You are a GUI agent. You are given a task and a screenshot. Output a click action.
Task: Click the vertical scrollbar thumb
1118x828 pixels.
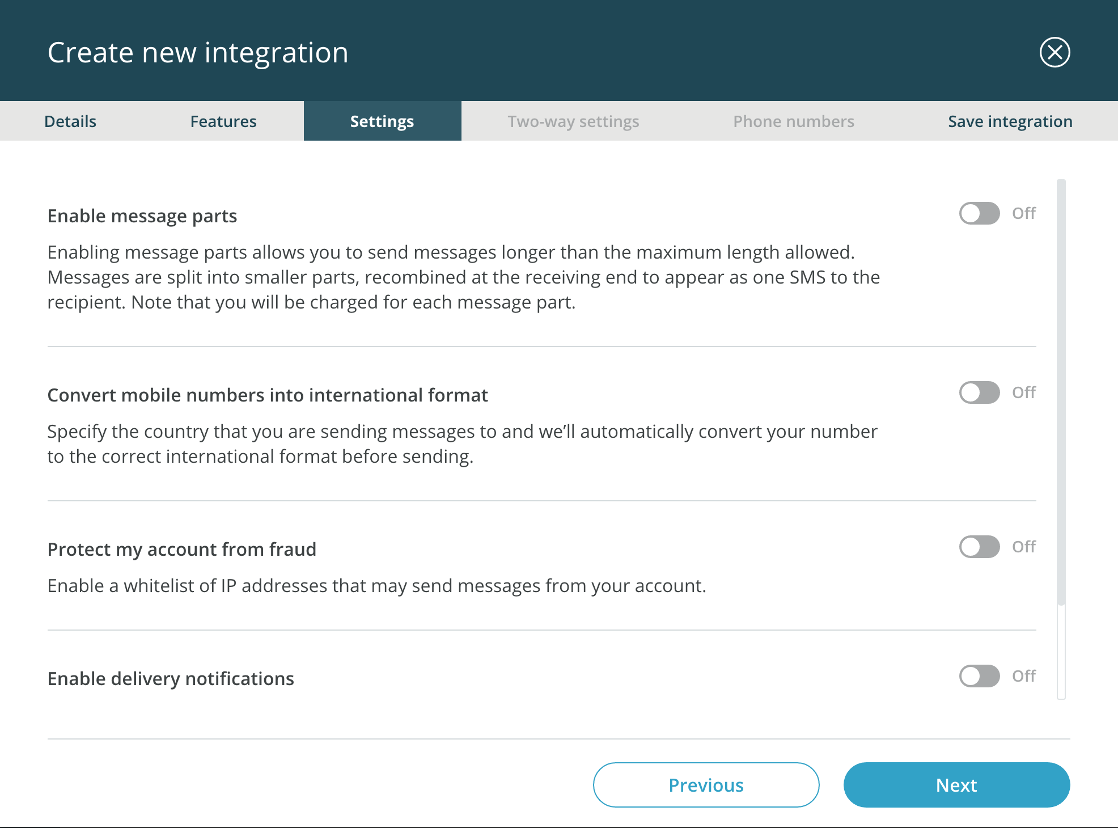1061,391
